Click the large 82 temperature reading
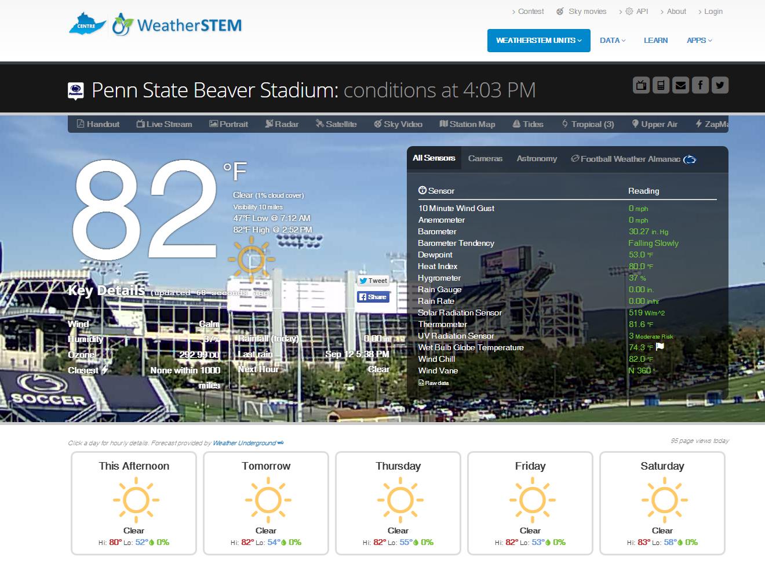The height and width of the screenshot is (574, 765). [x=144, y=209]
